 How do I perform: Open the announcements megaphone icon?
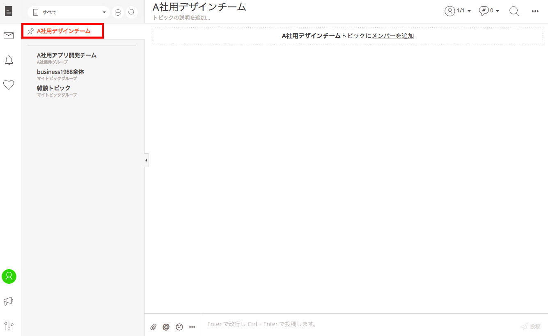click(9, 301)
